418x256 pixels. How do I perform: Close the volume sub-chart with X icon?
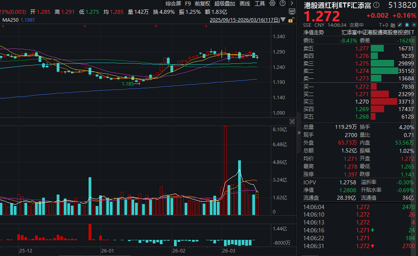(x=292, y=121)
